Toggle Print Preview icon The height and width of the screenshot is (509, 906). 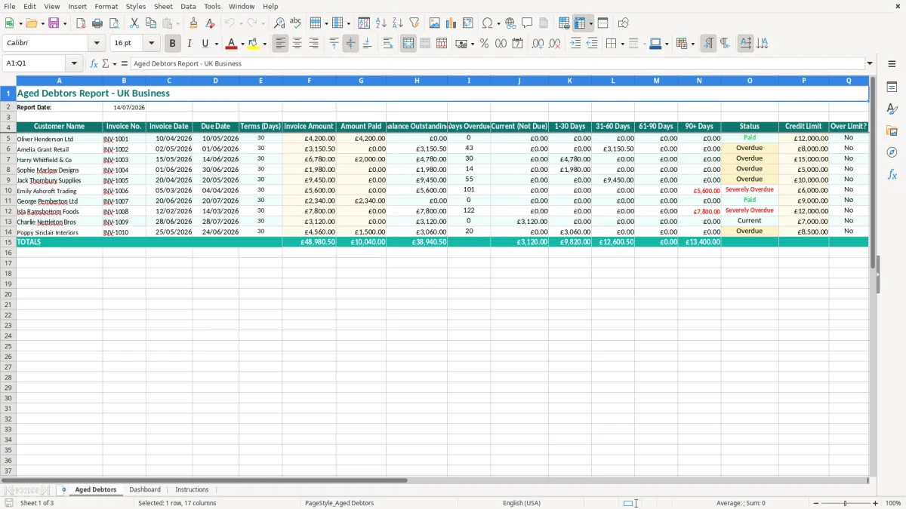point(114,23)
